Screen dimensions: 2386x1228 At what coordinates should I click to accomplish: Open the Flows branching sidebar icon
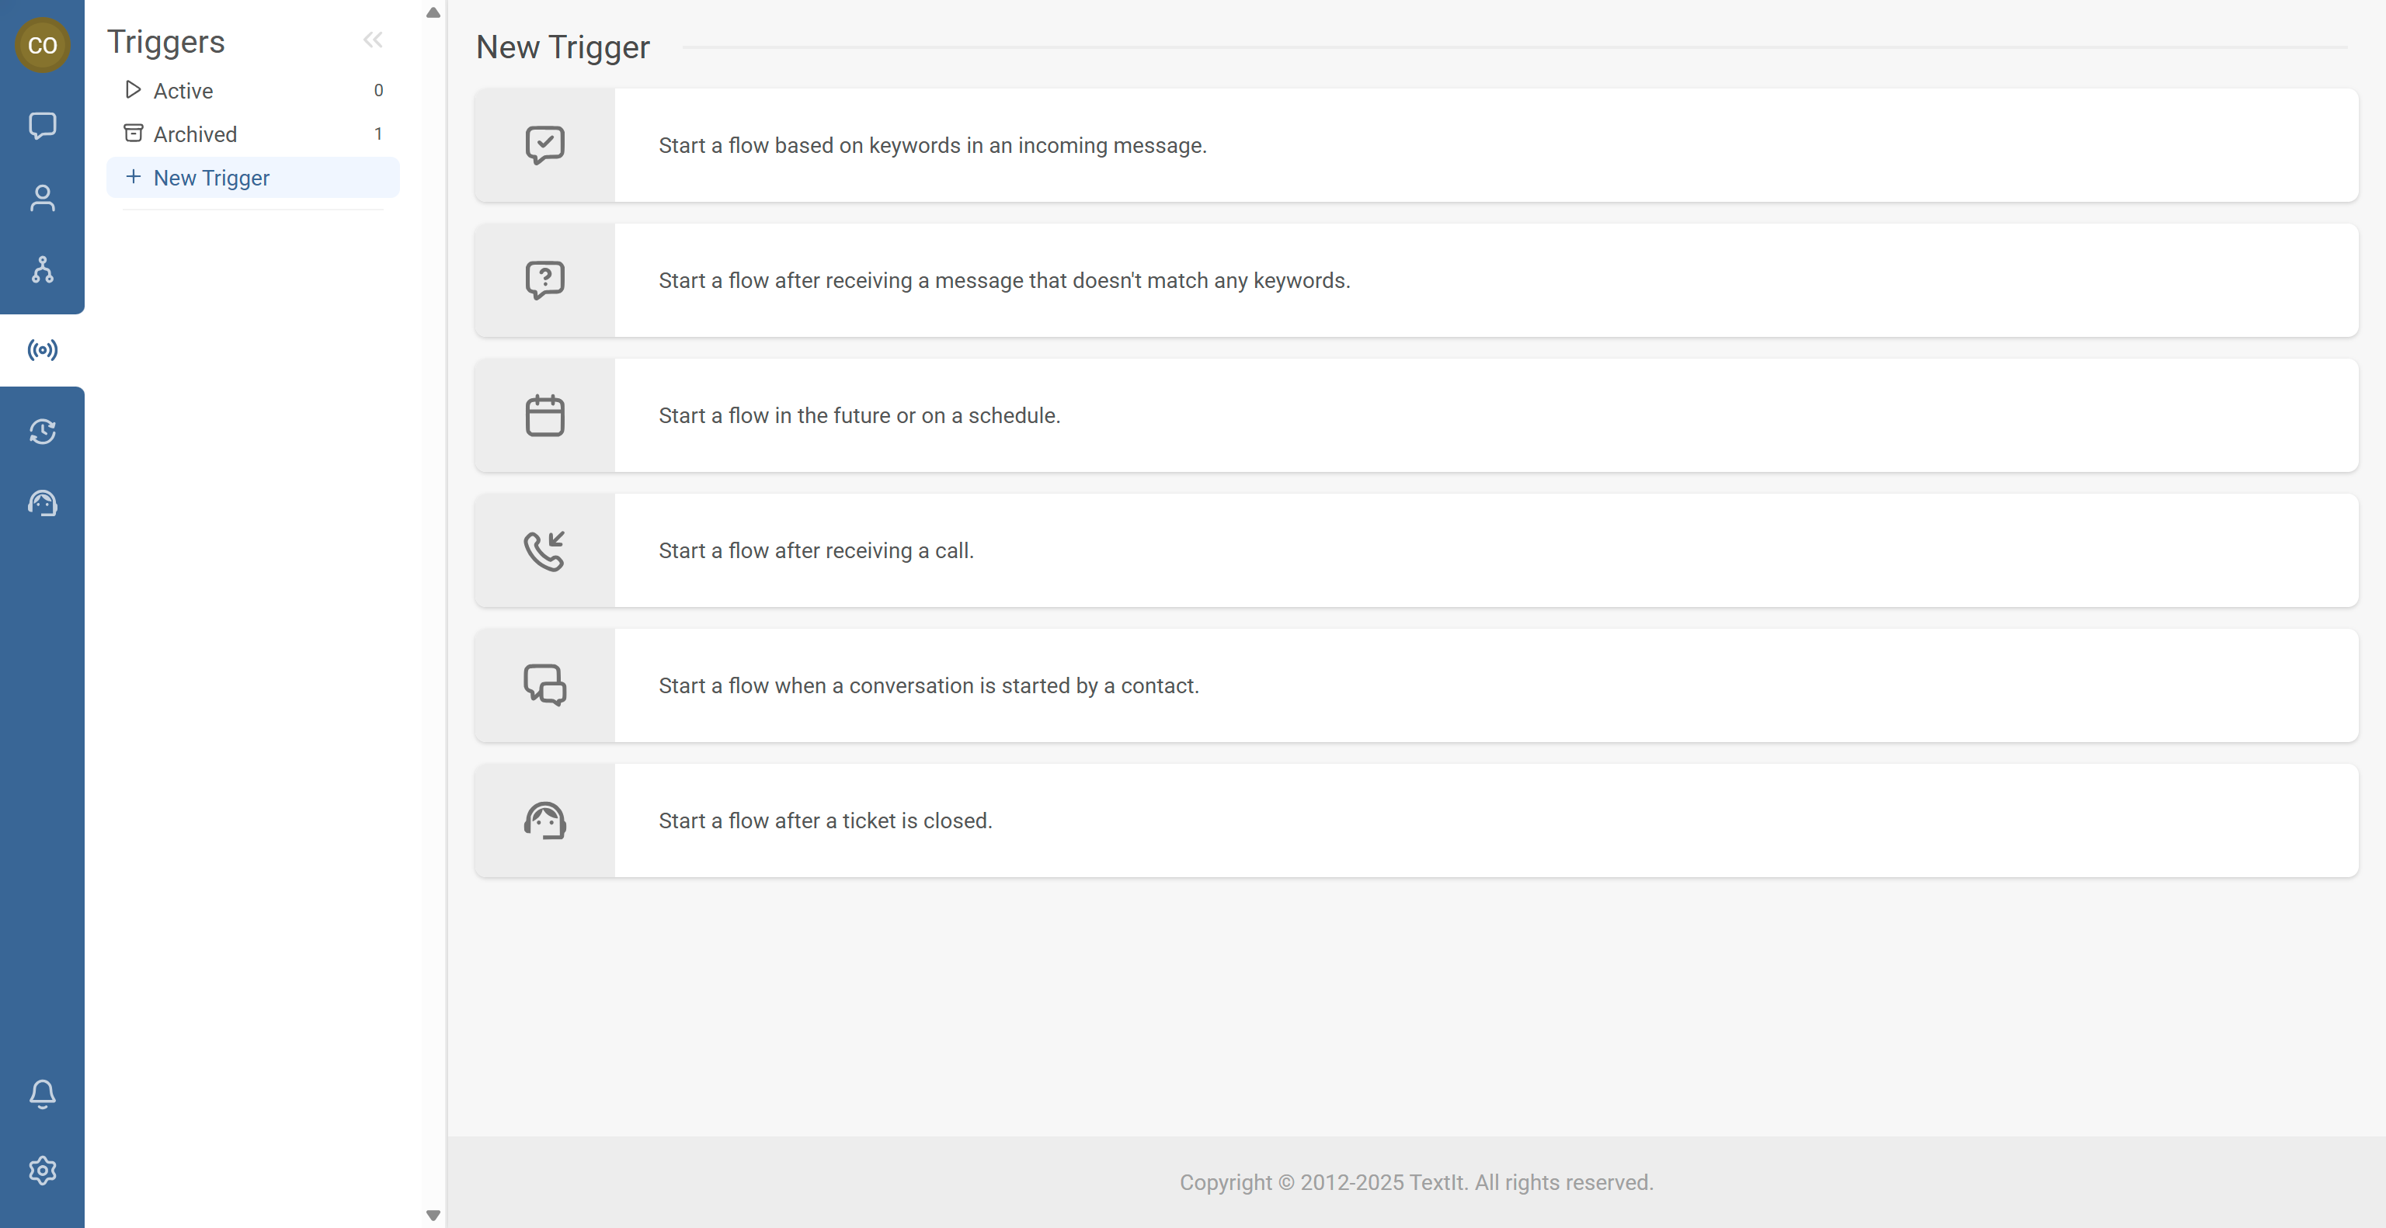(x=42, y=269)
